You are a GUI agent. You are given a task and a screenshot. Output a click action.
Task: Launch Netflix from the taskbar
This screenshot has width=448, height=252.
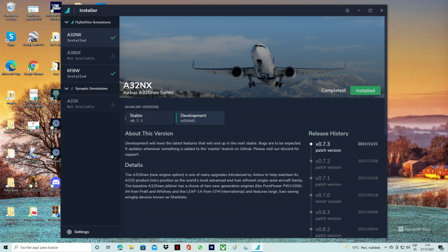pyautogui.click(x=178, y=247)
